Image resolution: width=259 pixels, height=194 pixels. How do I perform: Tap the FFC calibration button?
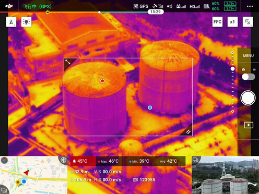point(217,22)
